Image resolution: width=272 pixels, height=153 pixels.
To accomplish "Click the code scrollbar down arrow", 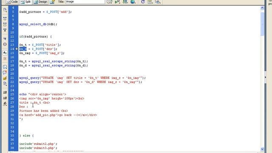I will [262, 149].
